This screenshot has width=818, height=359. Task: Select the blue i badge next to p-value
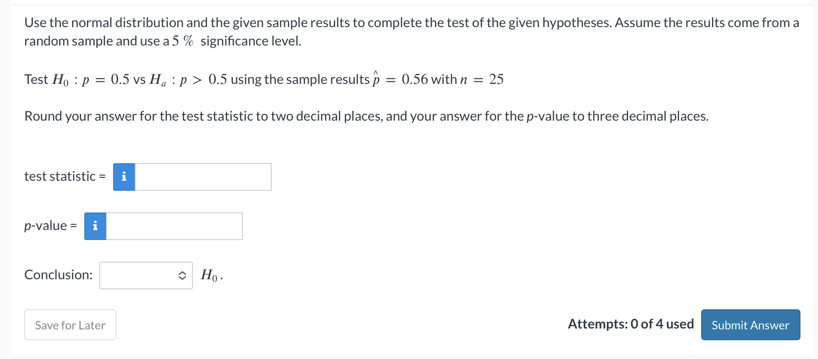95,226
